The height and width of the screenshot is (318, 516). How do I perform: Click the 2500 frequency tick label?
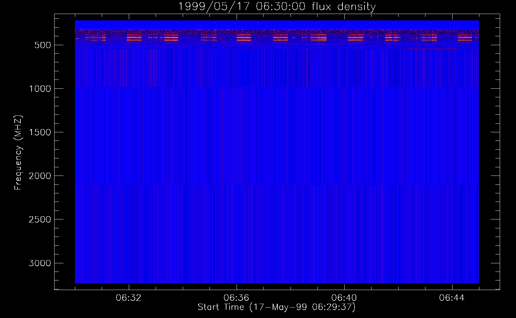[40, 219]
